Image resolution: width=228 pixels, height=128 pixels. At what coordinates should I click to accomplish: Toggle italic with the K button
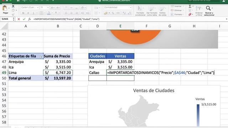[x=28, y=13]
